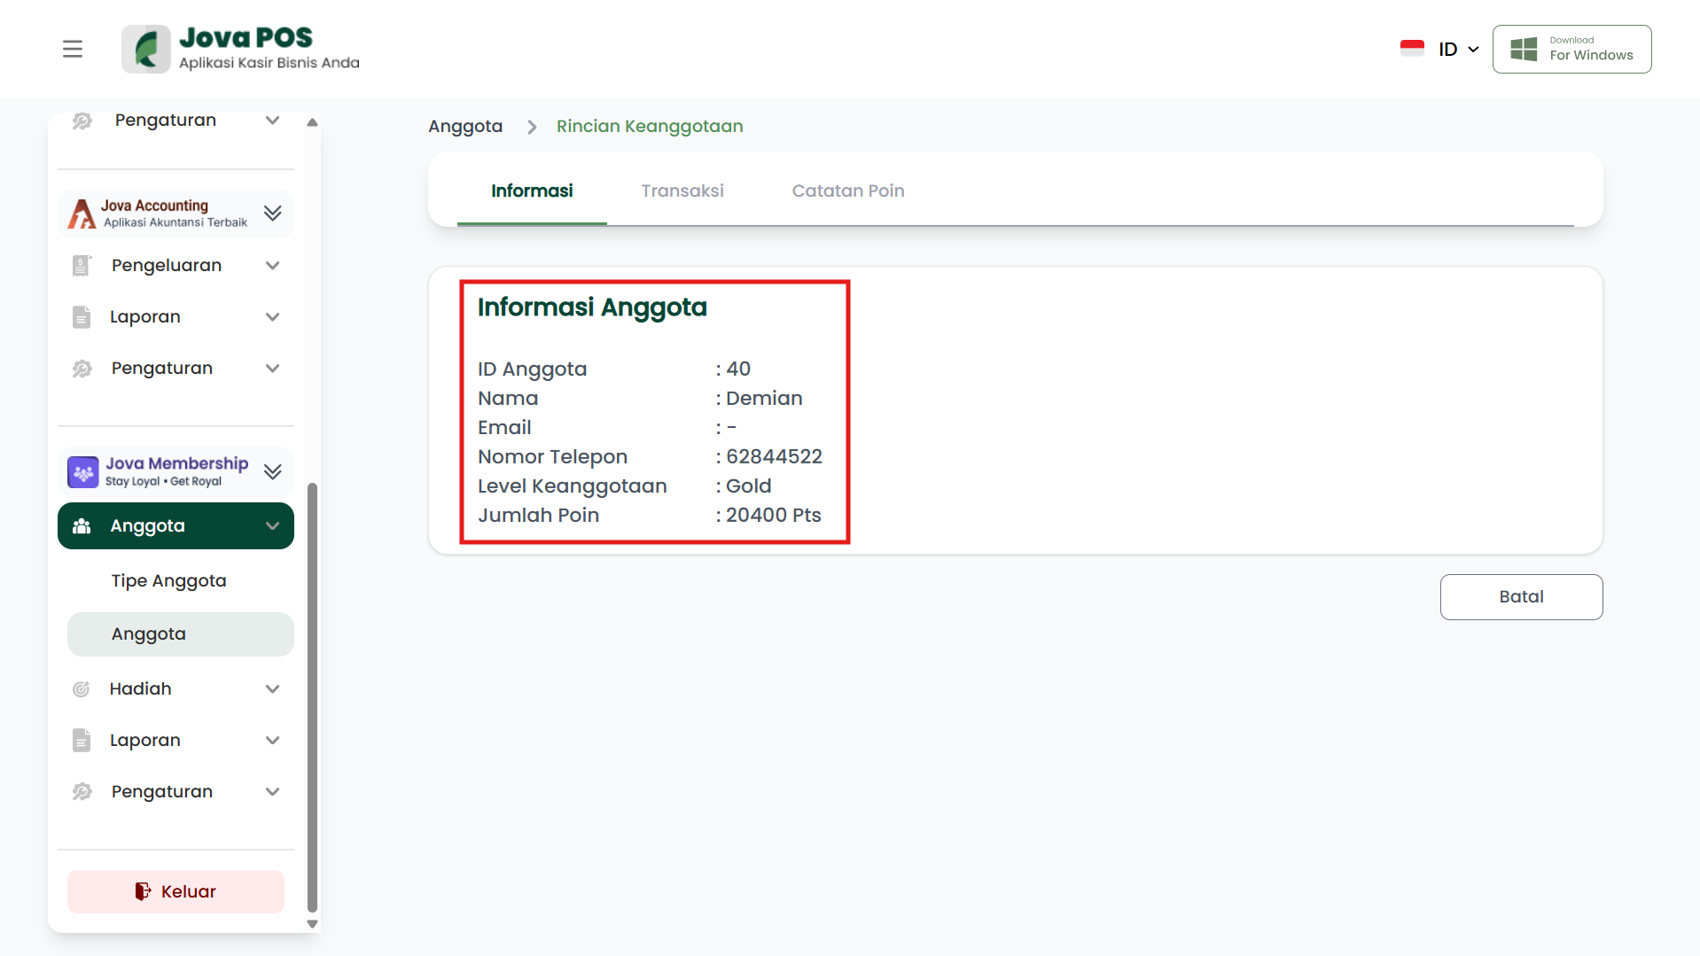1700x956 pixels.
Task: Click the Jova Accounting logo icon
Action: coord(82,214)
